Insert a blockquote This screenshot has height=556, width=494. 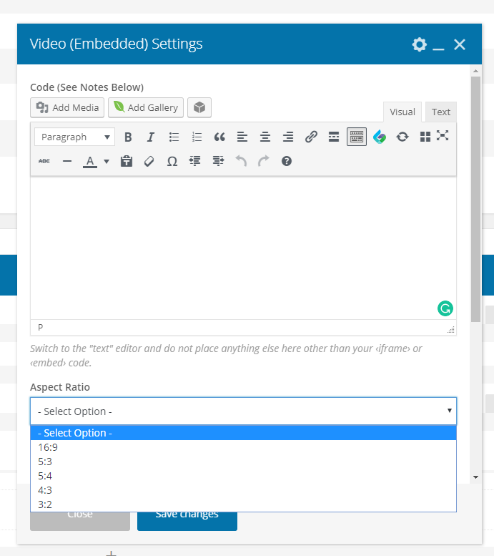[x=219, y=137]
